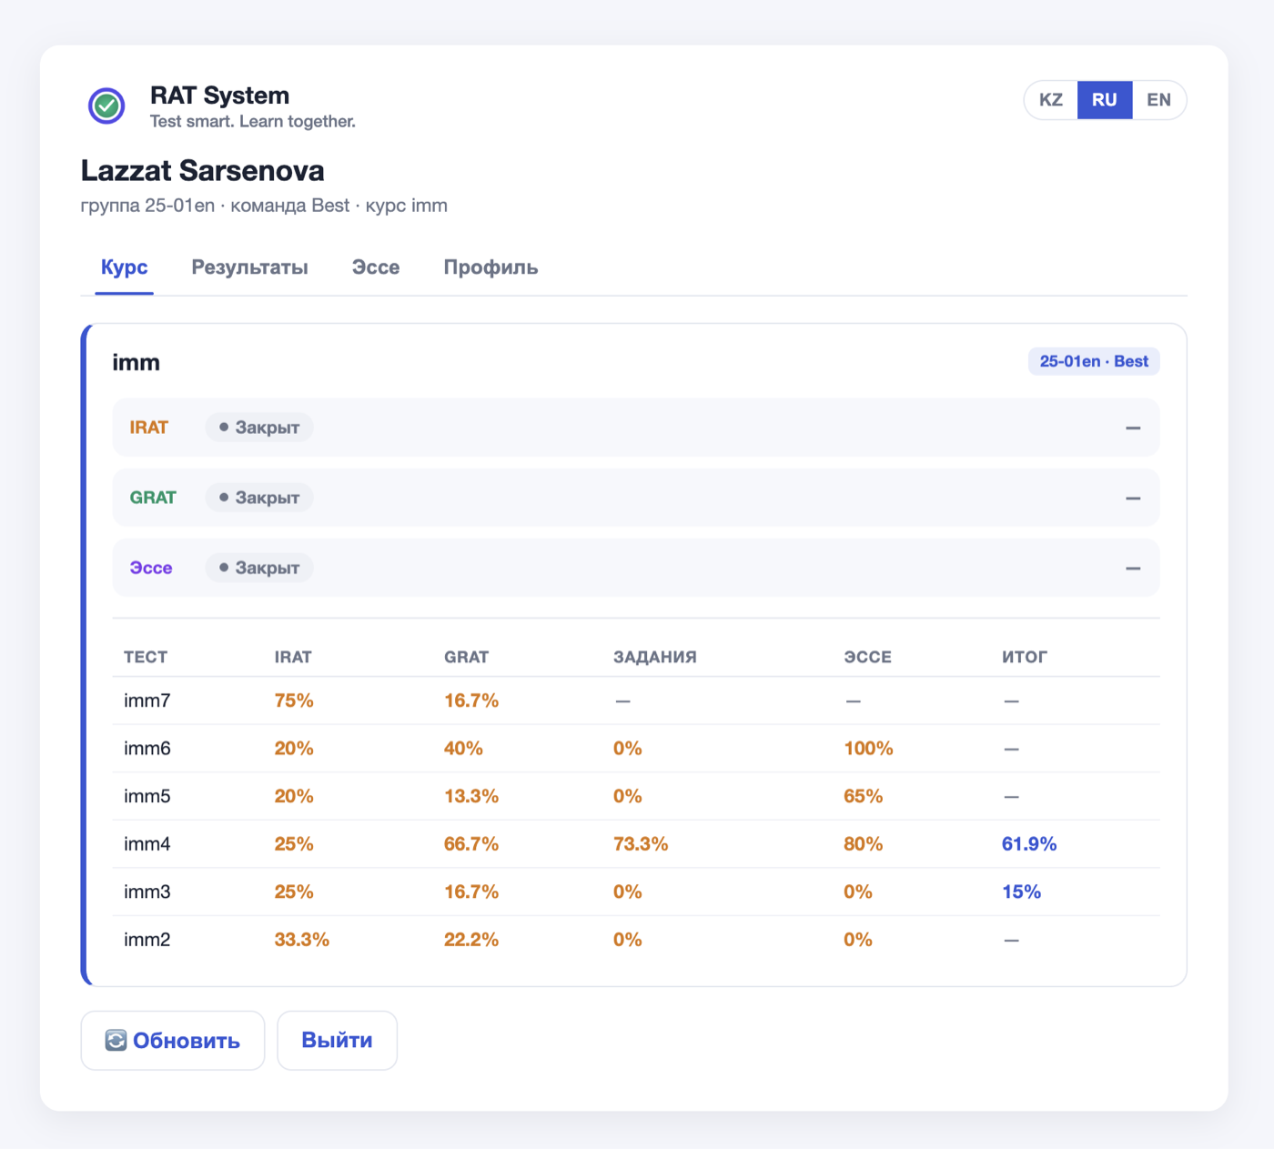Image resolution: width=1274 pixels, height=1149 pixels.
Task: Switch language to EN
Action: click(1158, 100)
